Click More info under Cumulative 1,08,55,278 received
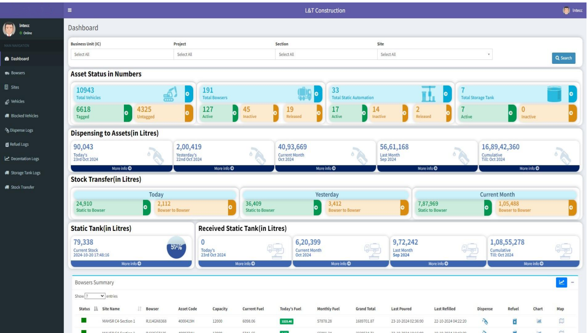Screen dimensions: 588x333 tap(533, 264)
